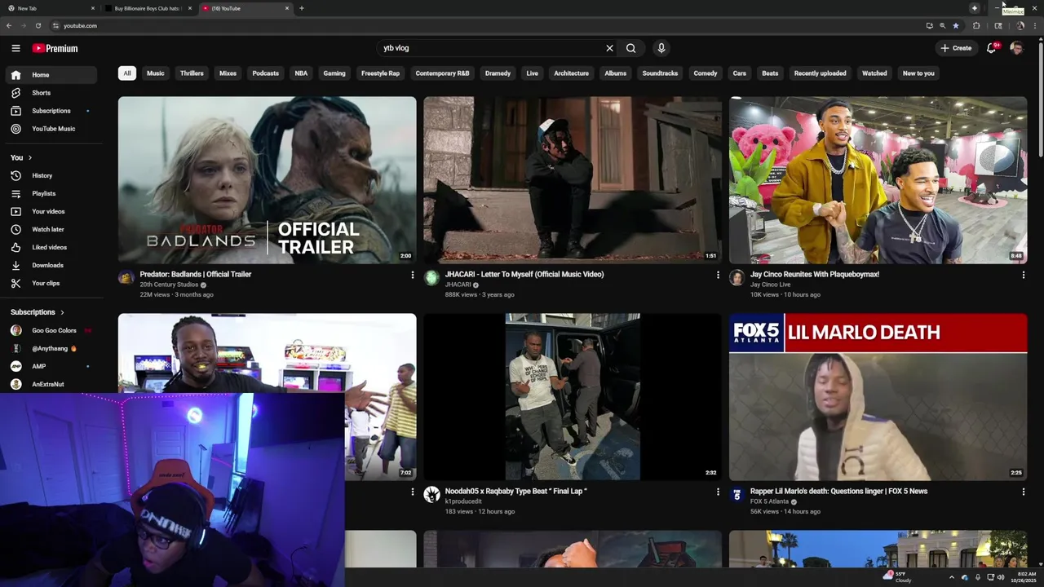This screenshot has height=587, width=1044.
Task: Open the YouTube hamburger guide menu
Action: 15,48
